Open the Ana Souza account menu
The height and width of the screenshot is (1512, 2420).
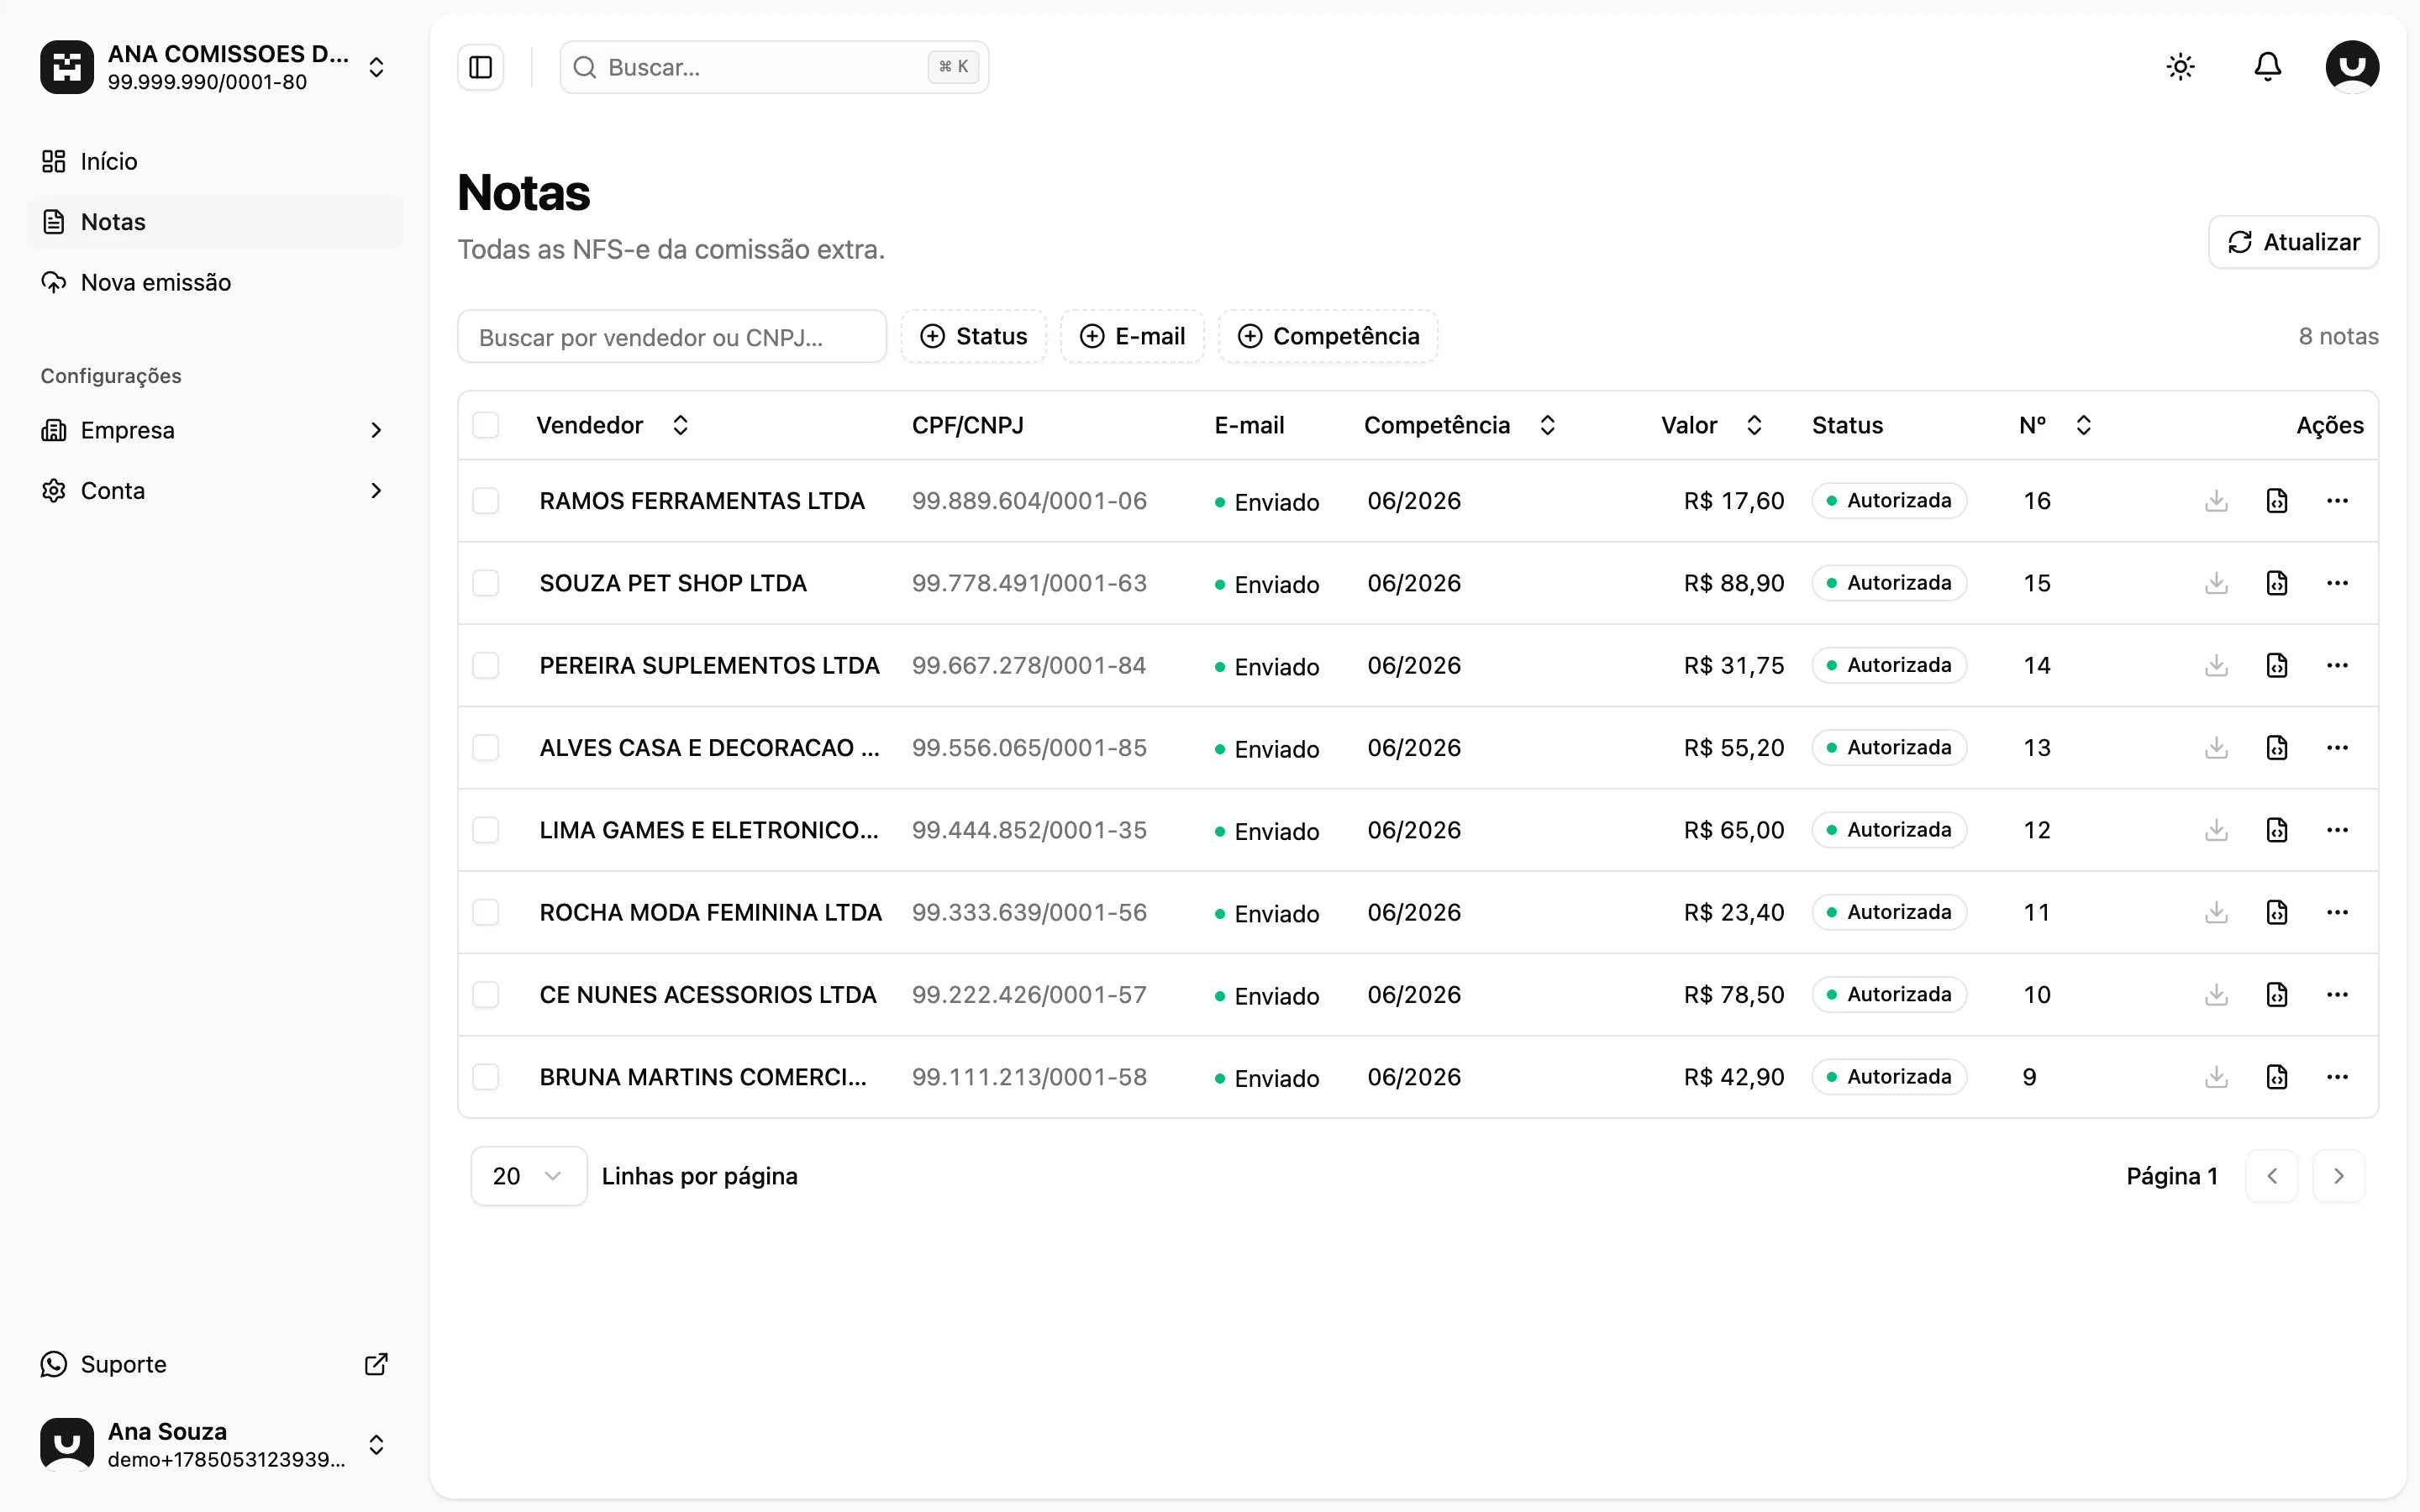click(215, 1444)
